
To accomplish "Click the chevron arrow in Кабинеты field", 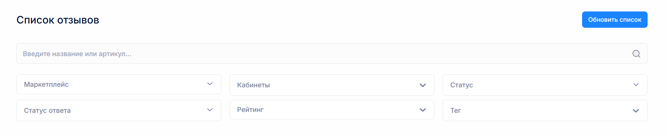I will 423,85.
